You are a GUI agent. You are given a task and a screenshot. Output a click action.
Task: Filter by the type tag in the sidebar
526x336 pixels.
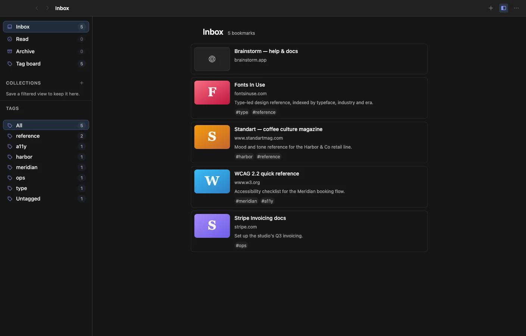(46, 188)
